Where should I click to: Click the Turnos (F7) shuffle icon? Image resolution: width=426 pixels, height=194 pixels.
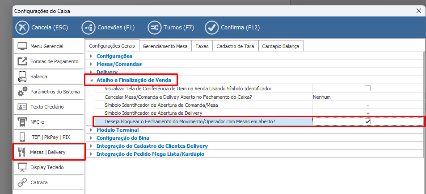coord(154,28)
